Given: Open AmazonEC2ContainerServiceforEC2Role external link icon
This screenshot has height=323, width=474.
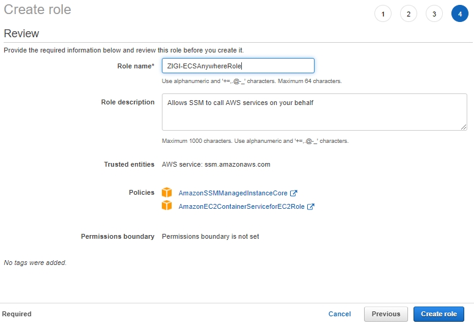Looking at the screenshot, I should [311, 206].
